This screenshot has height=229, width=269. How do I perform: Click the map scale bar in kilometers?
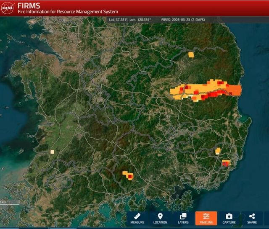pos(9,203)
